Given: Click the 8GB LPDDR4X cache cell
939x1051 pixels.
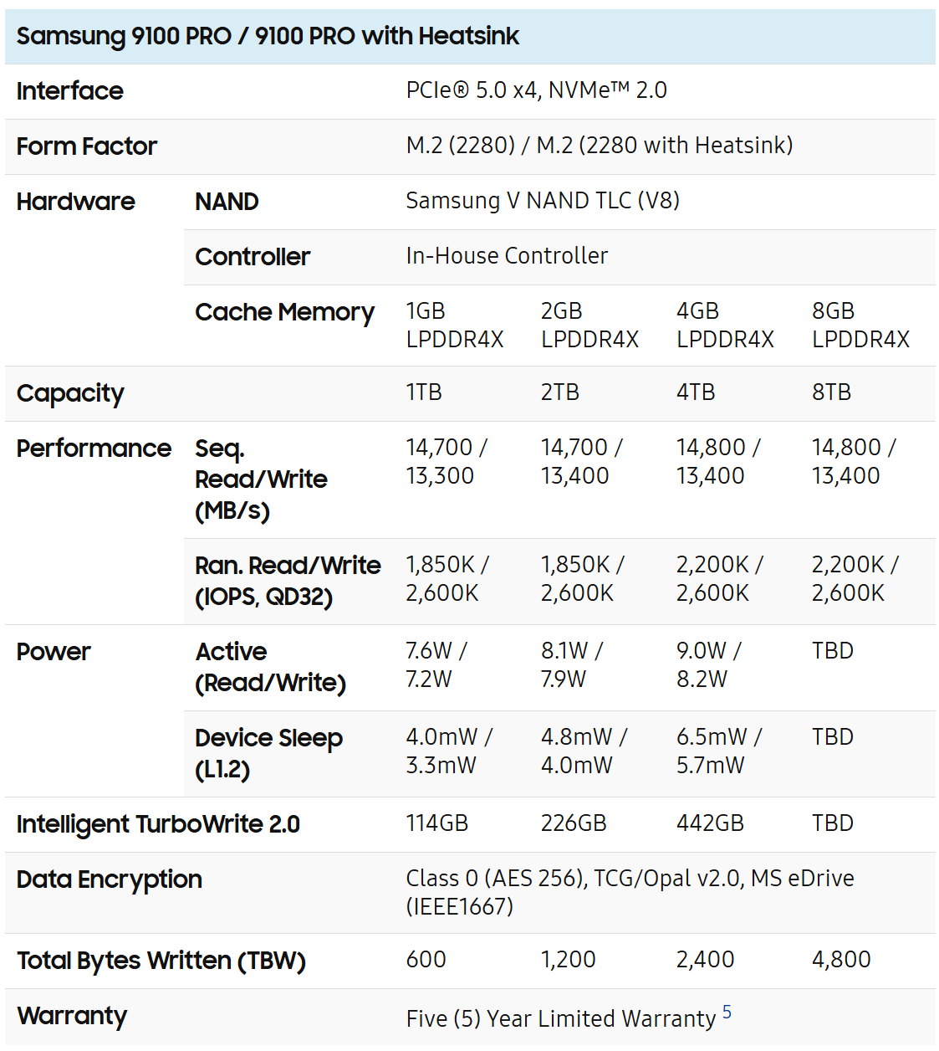Looking at the screenshot, I should coord(860,326).
